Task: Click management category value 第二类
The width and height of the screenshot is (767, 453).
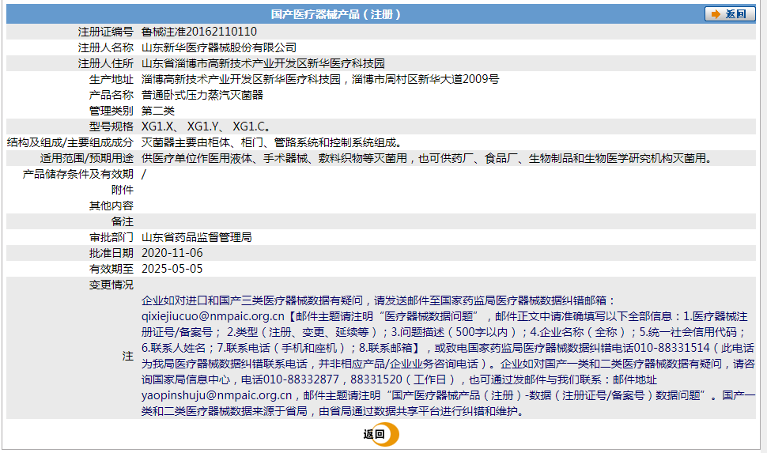Action: pyautogui.click(x=157, y=111)
